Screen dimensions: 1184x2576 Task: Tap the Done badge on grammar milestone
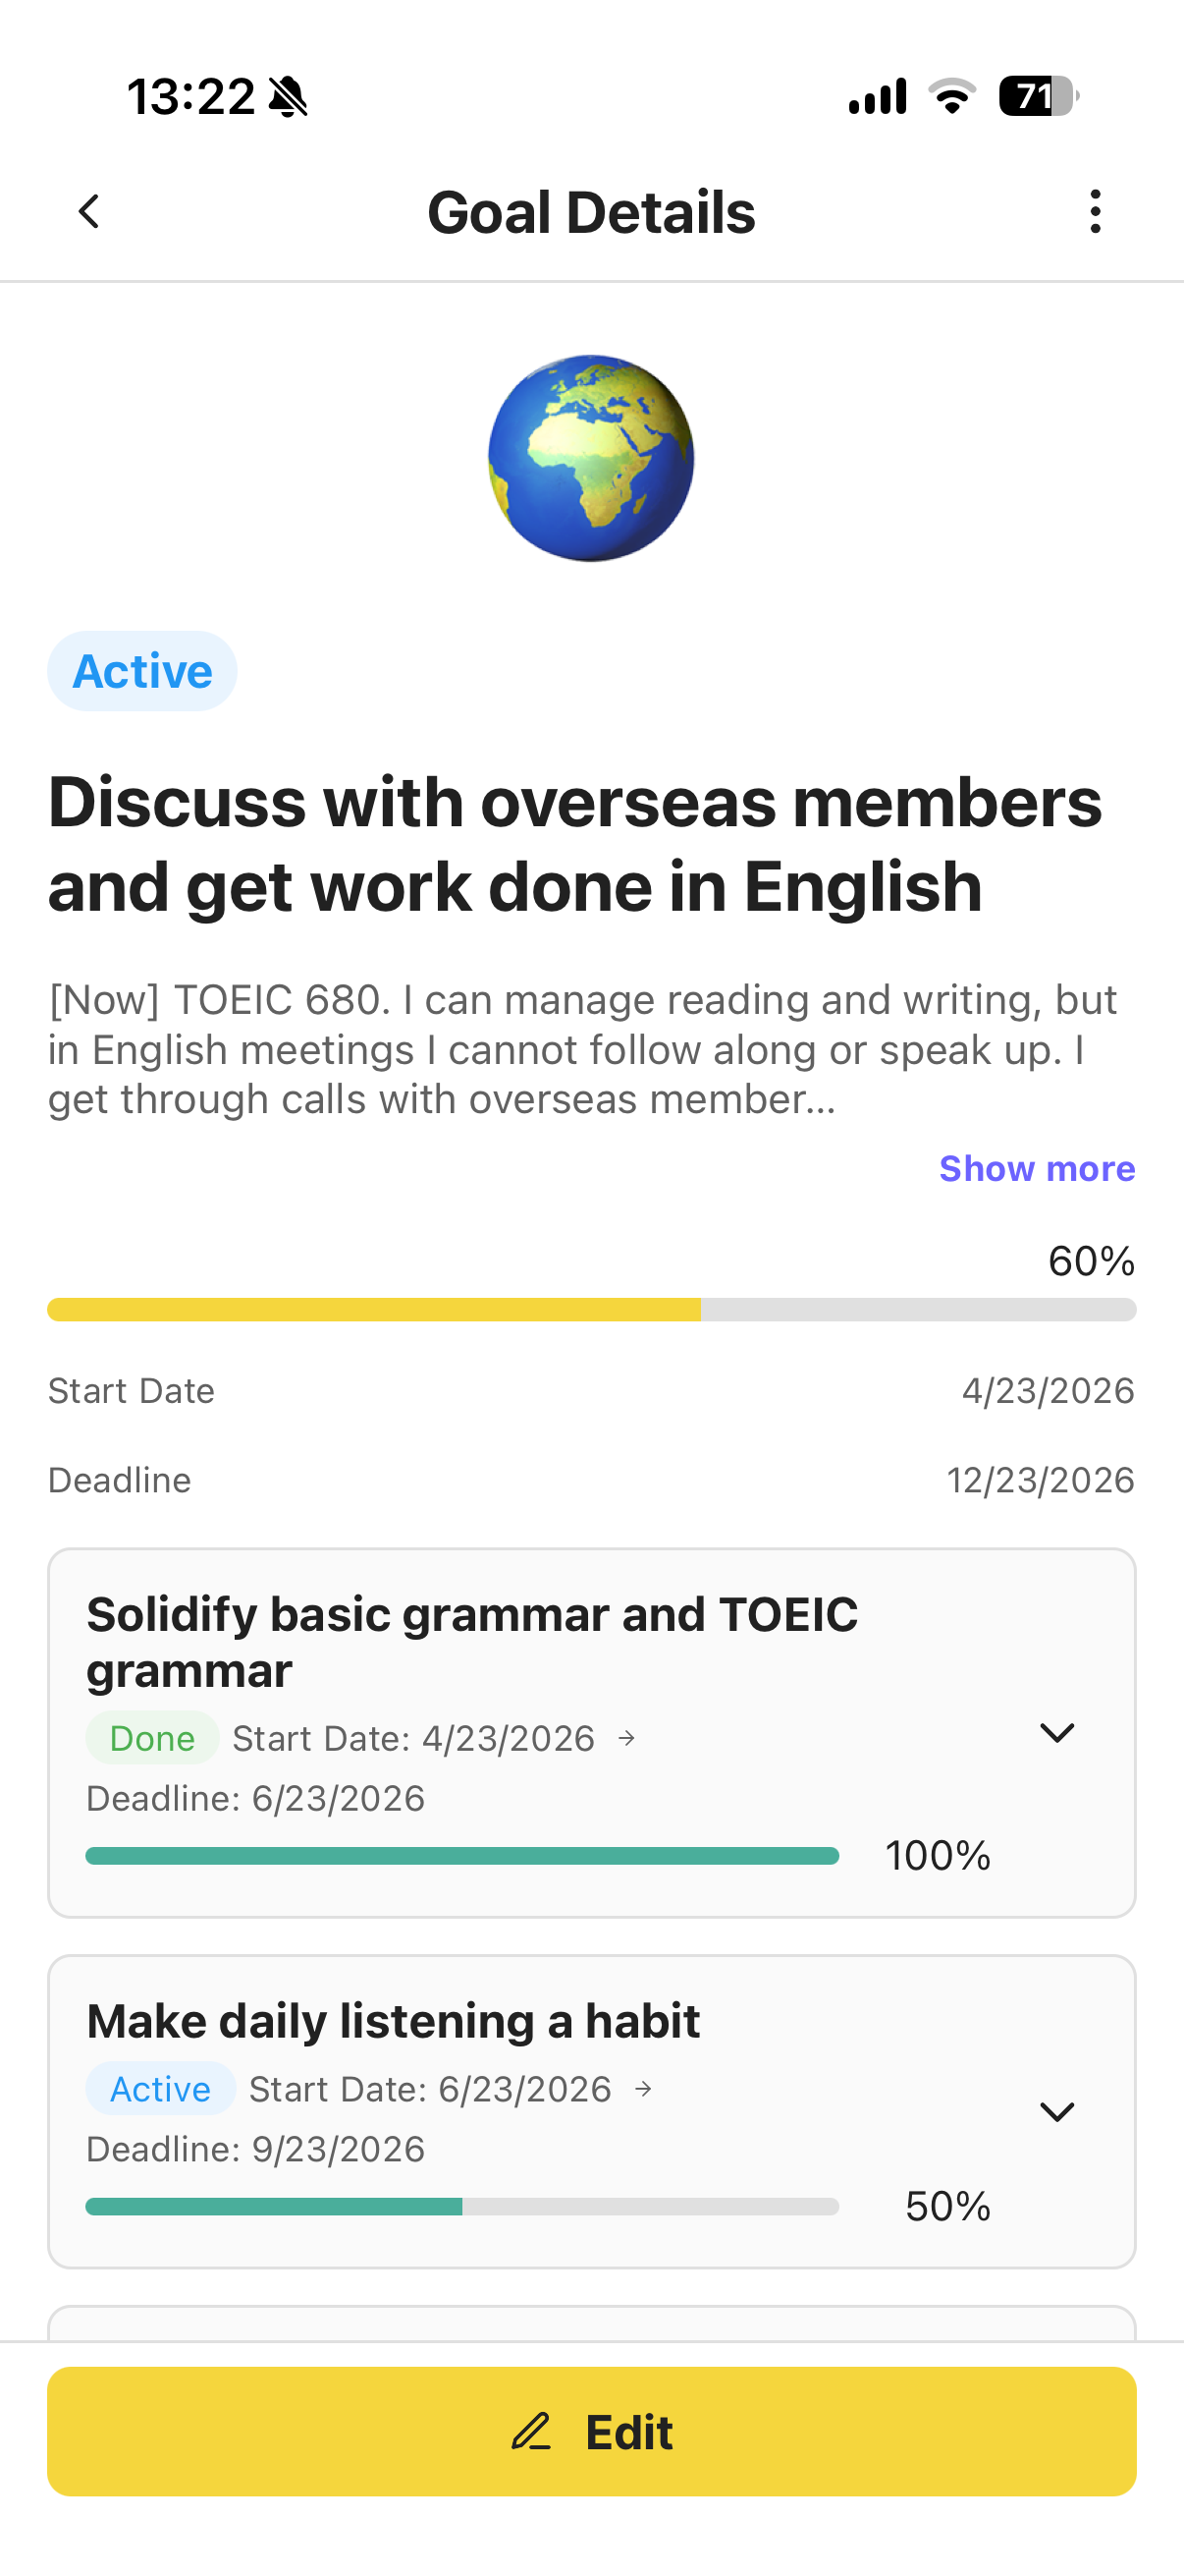152,1738
